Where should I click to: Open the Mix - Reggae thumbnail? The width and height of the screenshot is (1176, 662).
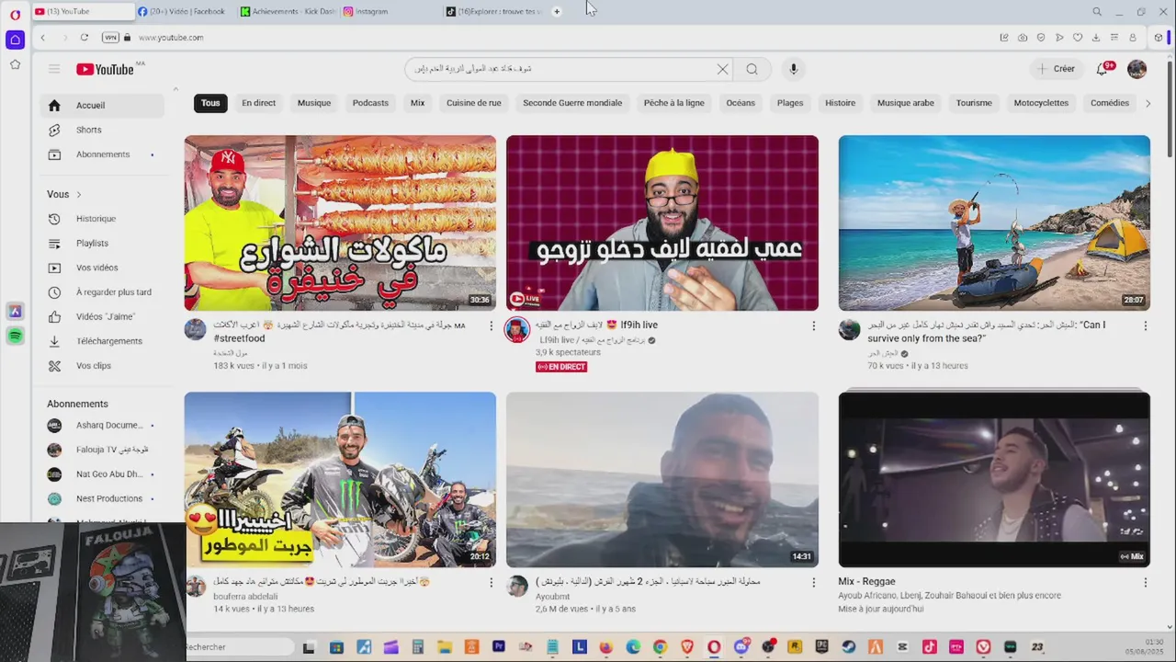(994, 479)
